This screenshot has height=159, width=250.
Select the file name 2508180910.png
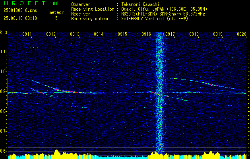pos(20,11)
